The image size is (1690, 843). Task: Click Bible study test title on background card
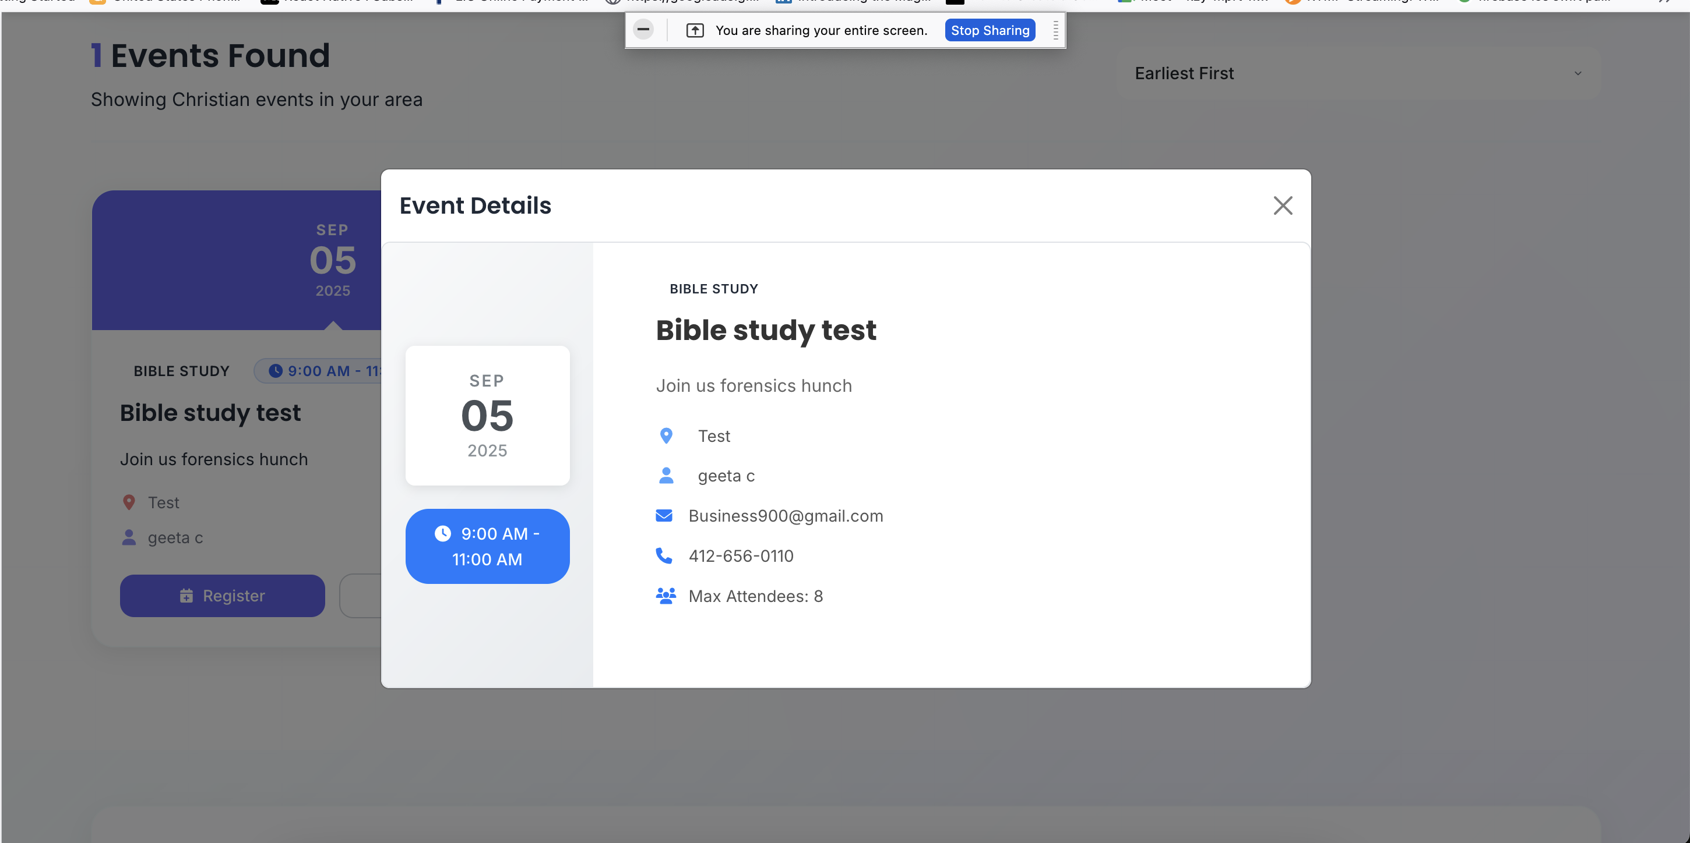210,413
